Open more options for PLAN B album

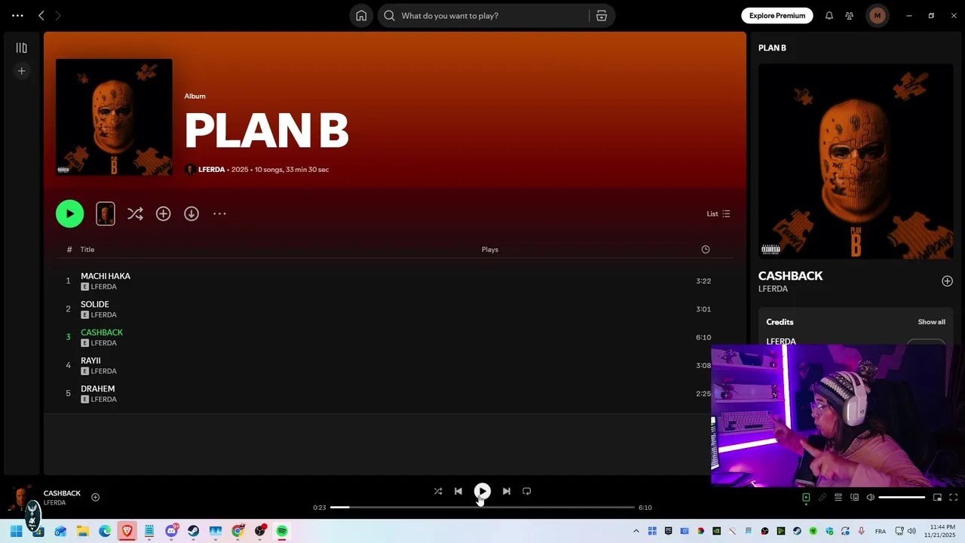(x=219, y=214)
